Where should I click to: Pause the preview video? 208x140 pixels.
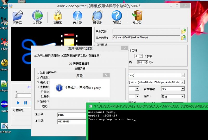[x=25, y=103]
